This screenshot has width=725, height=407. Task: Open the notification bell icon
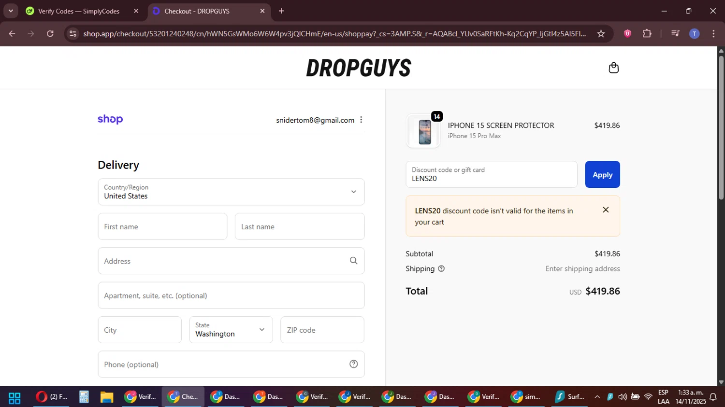click(713, 397)
